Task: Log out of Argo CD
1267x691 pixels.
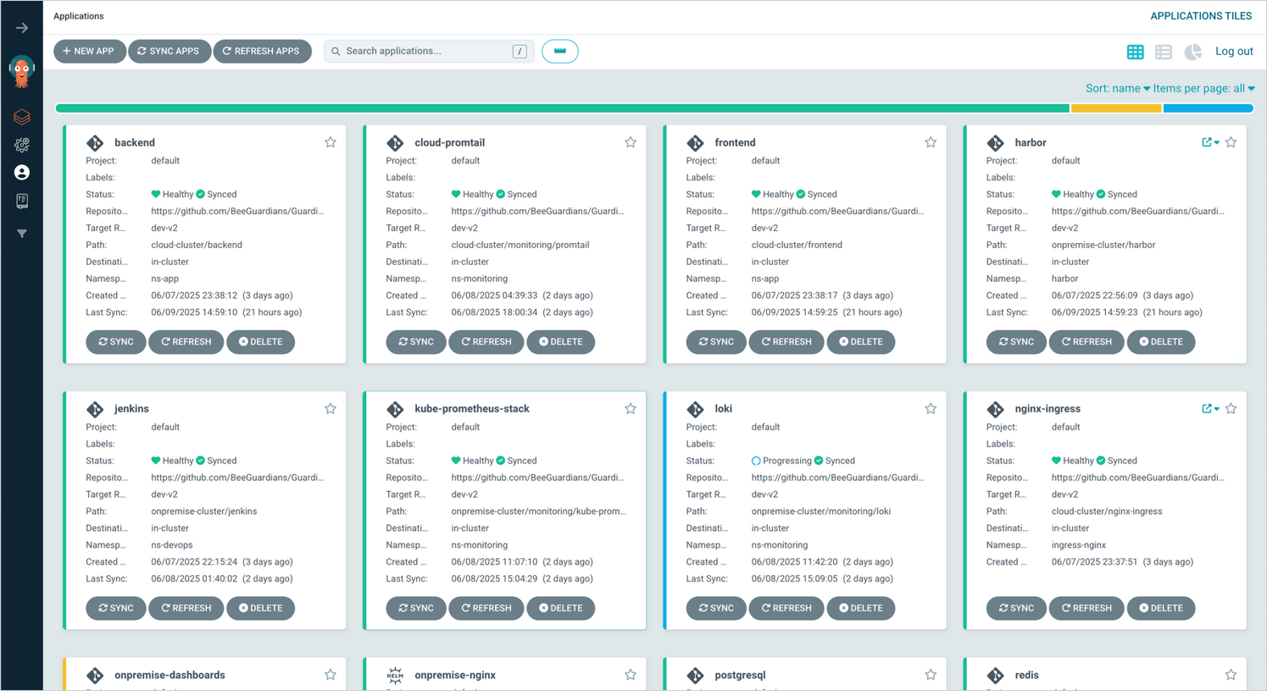Action: [1234, 52]
